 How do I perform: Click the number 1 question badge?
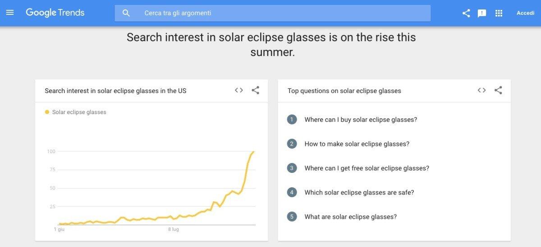pyautogui.click(x=292, y=119)
